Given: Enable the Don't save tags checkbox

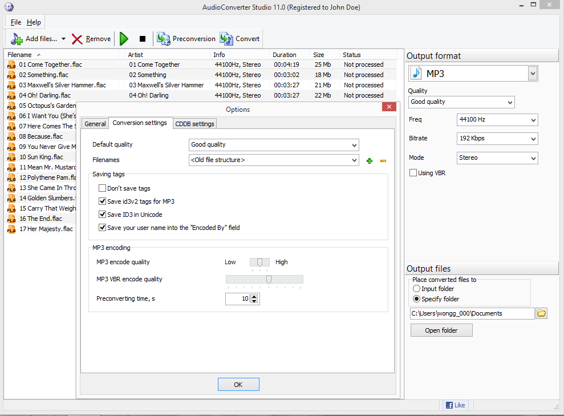Looking at the screenshot, I should click(102, 187).
